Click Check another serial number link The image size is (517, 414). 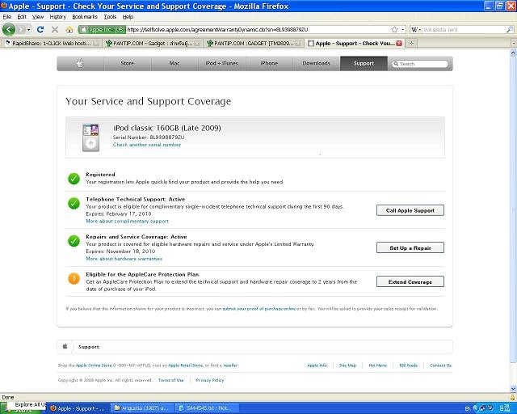click(147, 145)
